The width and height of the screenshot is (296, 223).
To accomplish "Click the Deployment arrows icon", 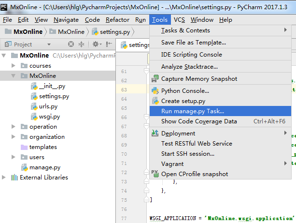I will point(155,133).
